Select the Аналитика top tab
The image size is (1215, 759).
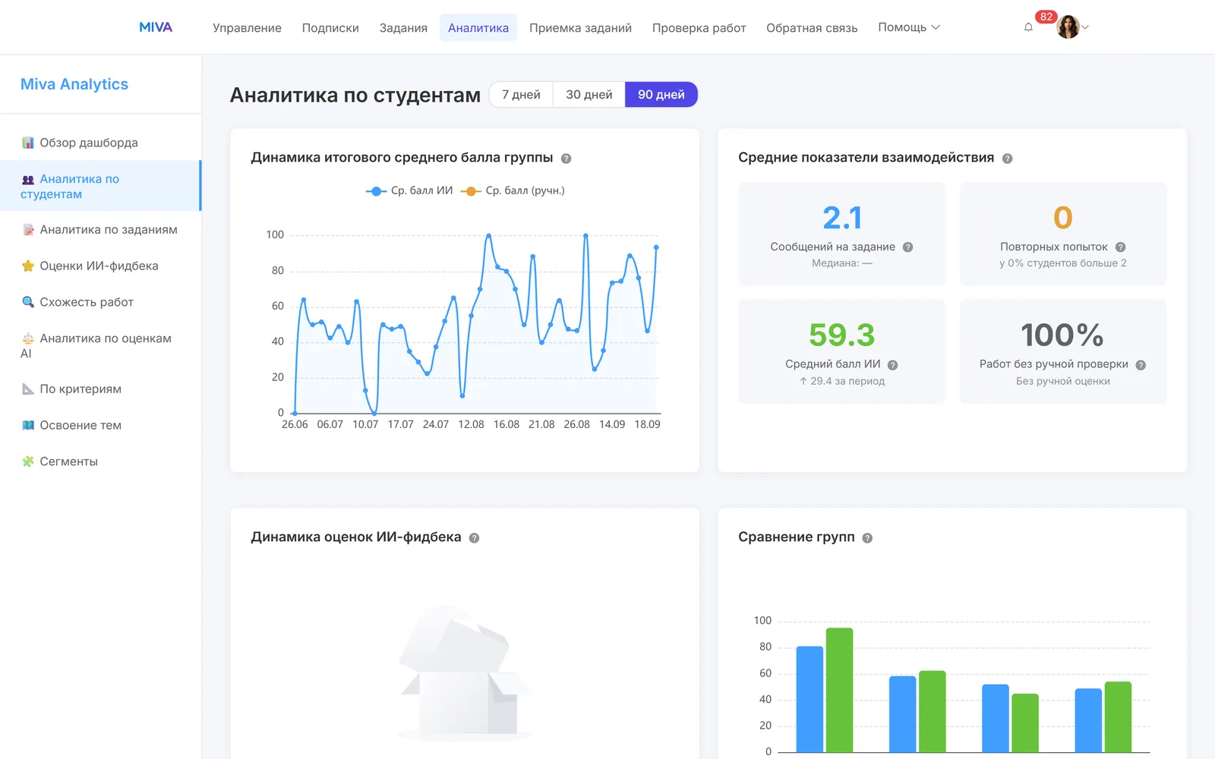click(x=478, y=28)
